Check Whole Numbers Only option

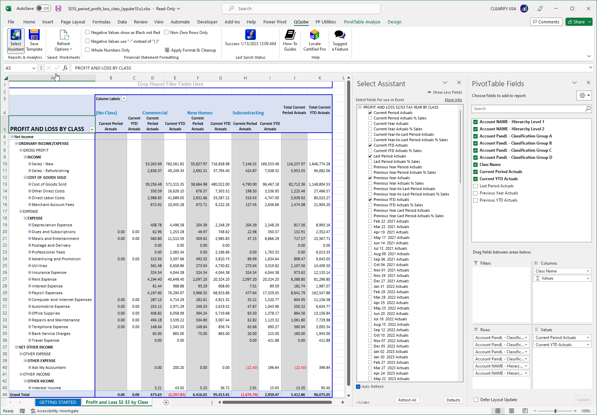click(x=87, y=50)
